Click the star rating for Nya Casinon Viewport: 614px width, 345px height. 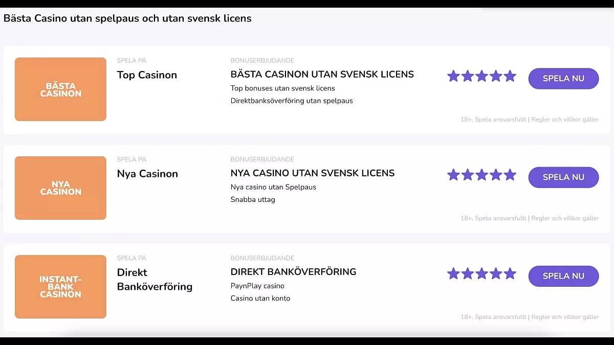[x=481, y=175]
